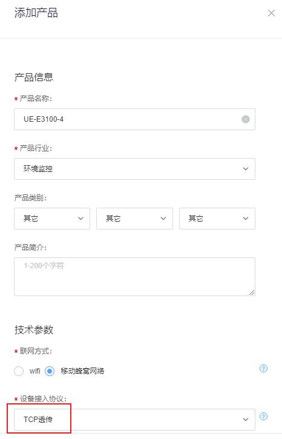Open the device access protocol dropdown

(134, 420)
